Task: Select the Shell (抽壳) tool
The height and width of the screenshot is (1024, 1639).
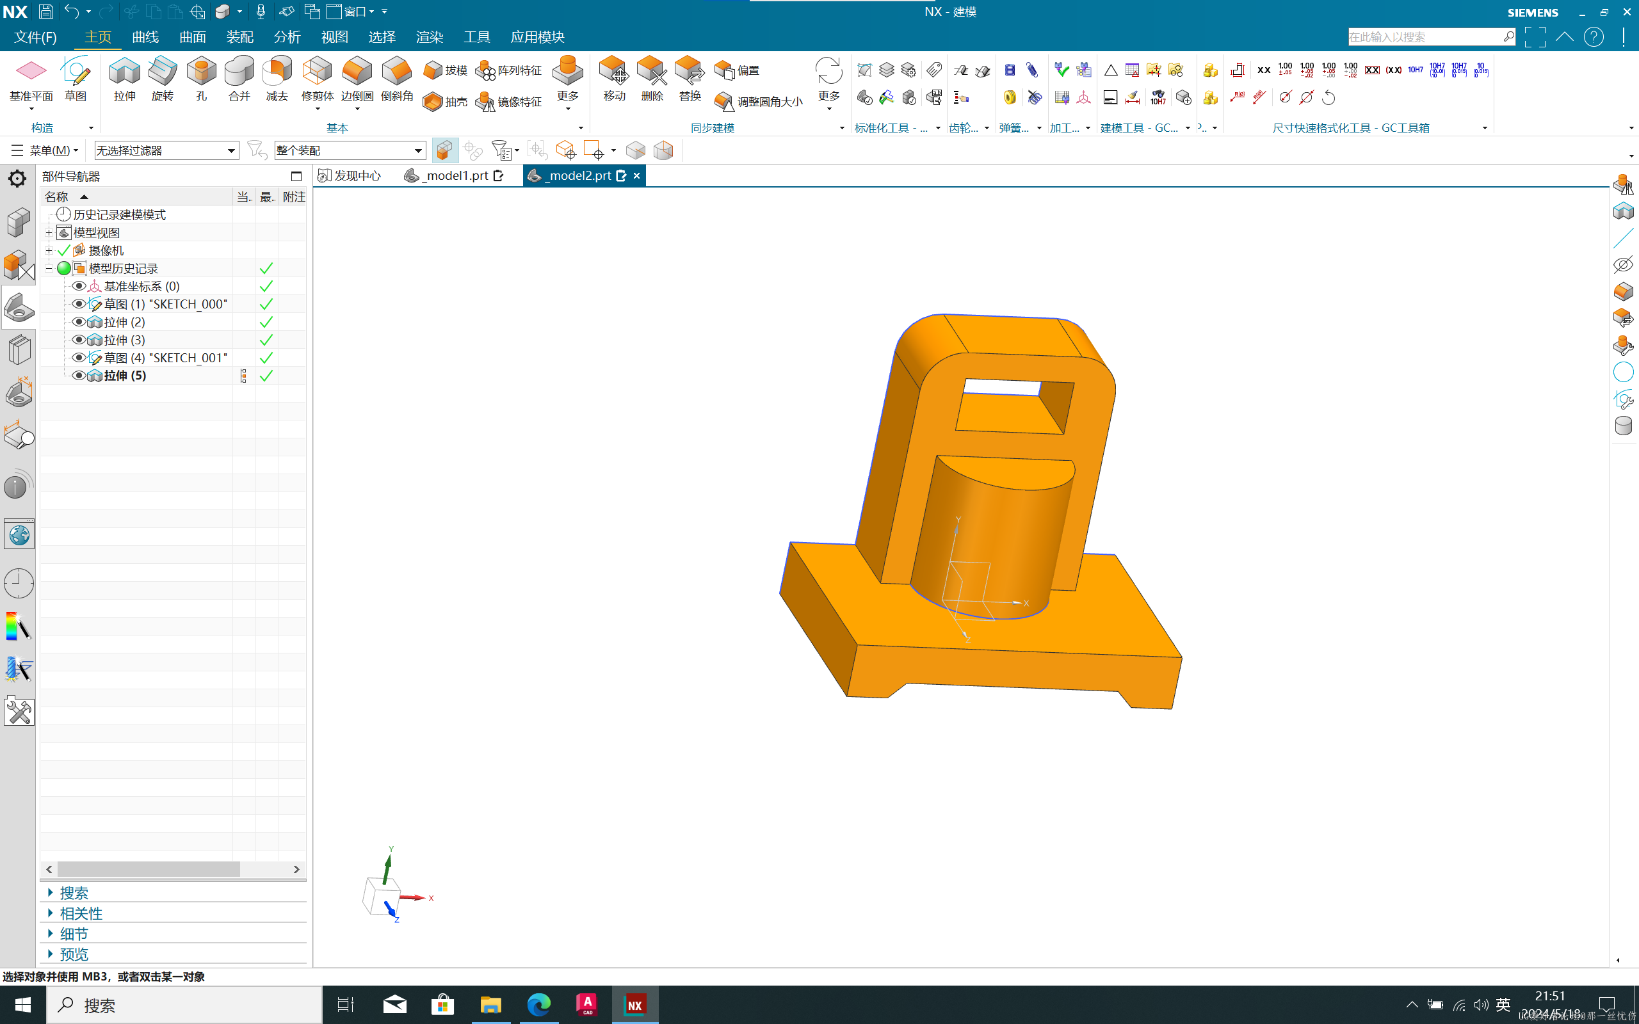Action: click(445, 102)
